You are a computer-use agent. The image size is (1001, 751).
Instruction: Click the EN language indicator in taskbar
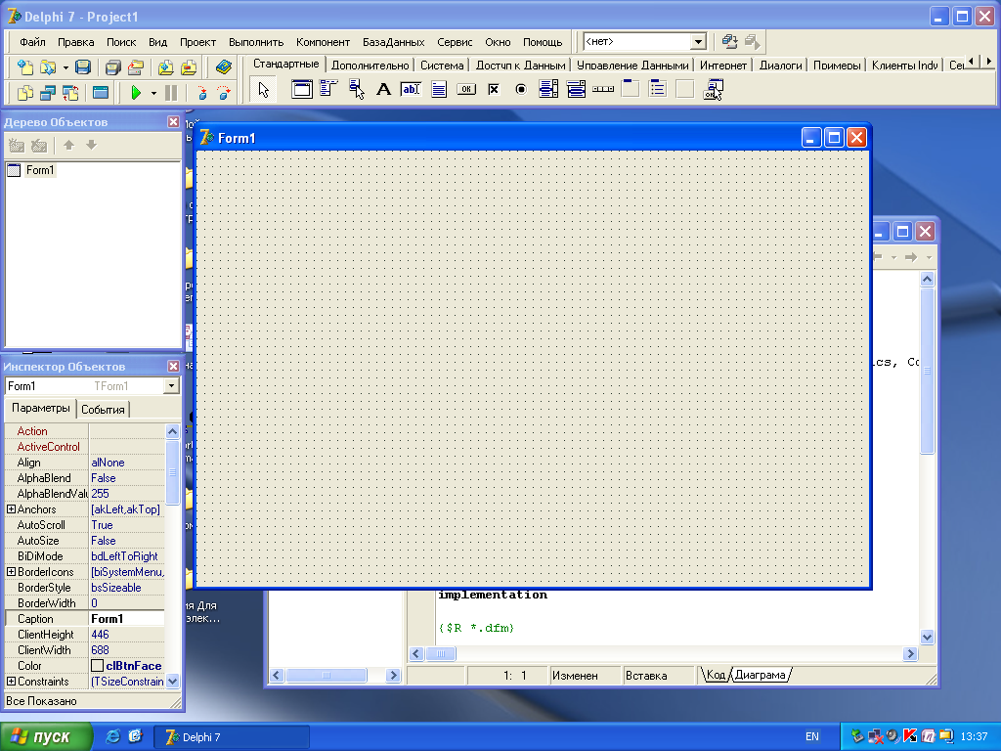[812, 736]
